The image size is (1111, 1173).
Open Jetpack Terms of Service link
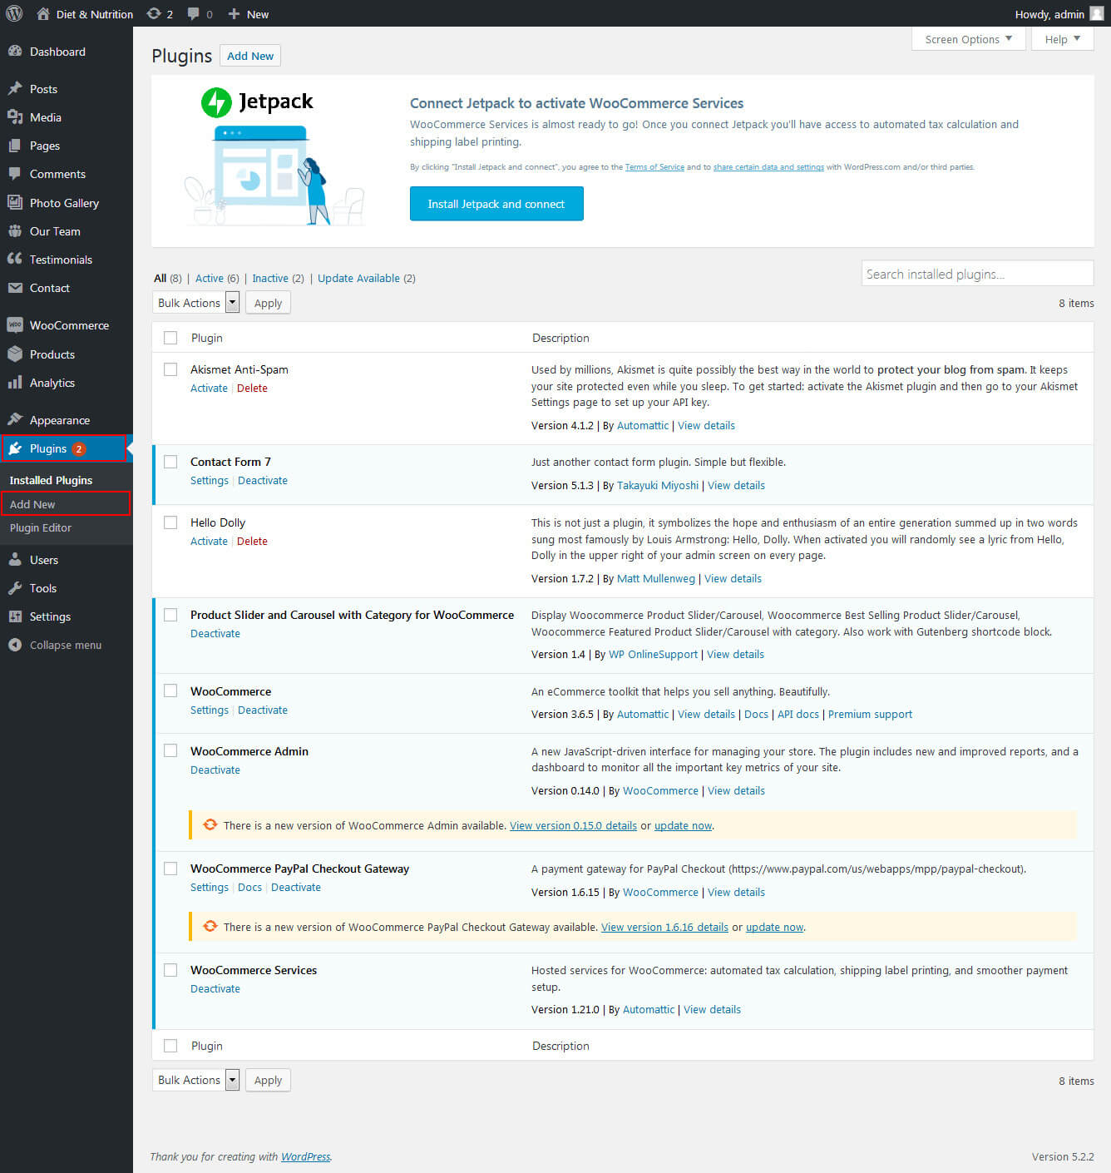point(654,167)
